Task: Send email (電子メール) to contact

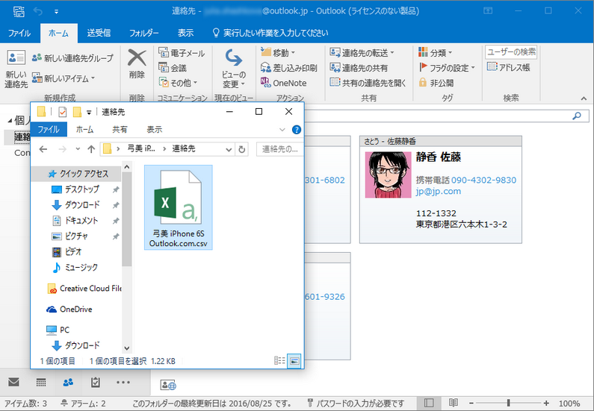Action: (182, 53)
